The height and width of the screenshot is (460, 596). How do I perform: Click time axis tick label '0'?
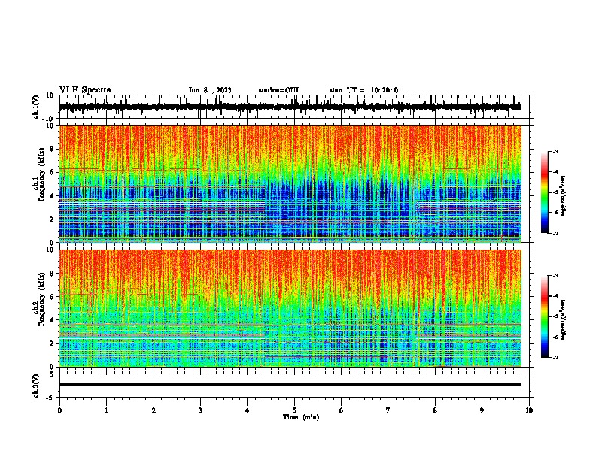[59, 410]
